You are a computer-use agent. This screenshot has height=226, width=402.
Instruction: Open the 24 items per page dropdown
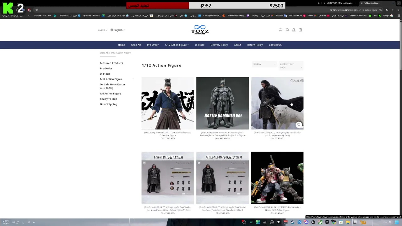(x=291, y=65)
